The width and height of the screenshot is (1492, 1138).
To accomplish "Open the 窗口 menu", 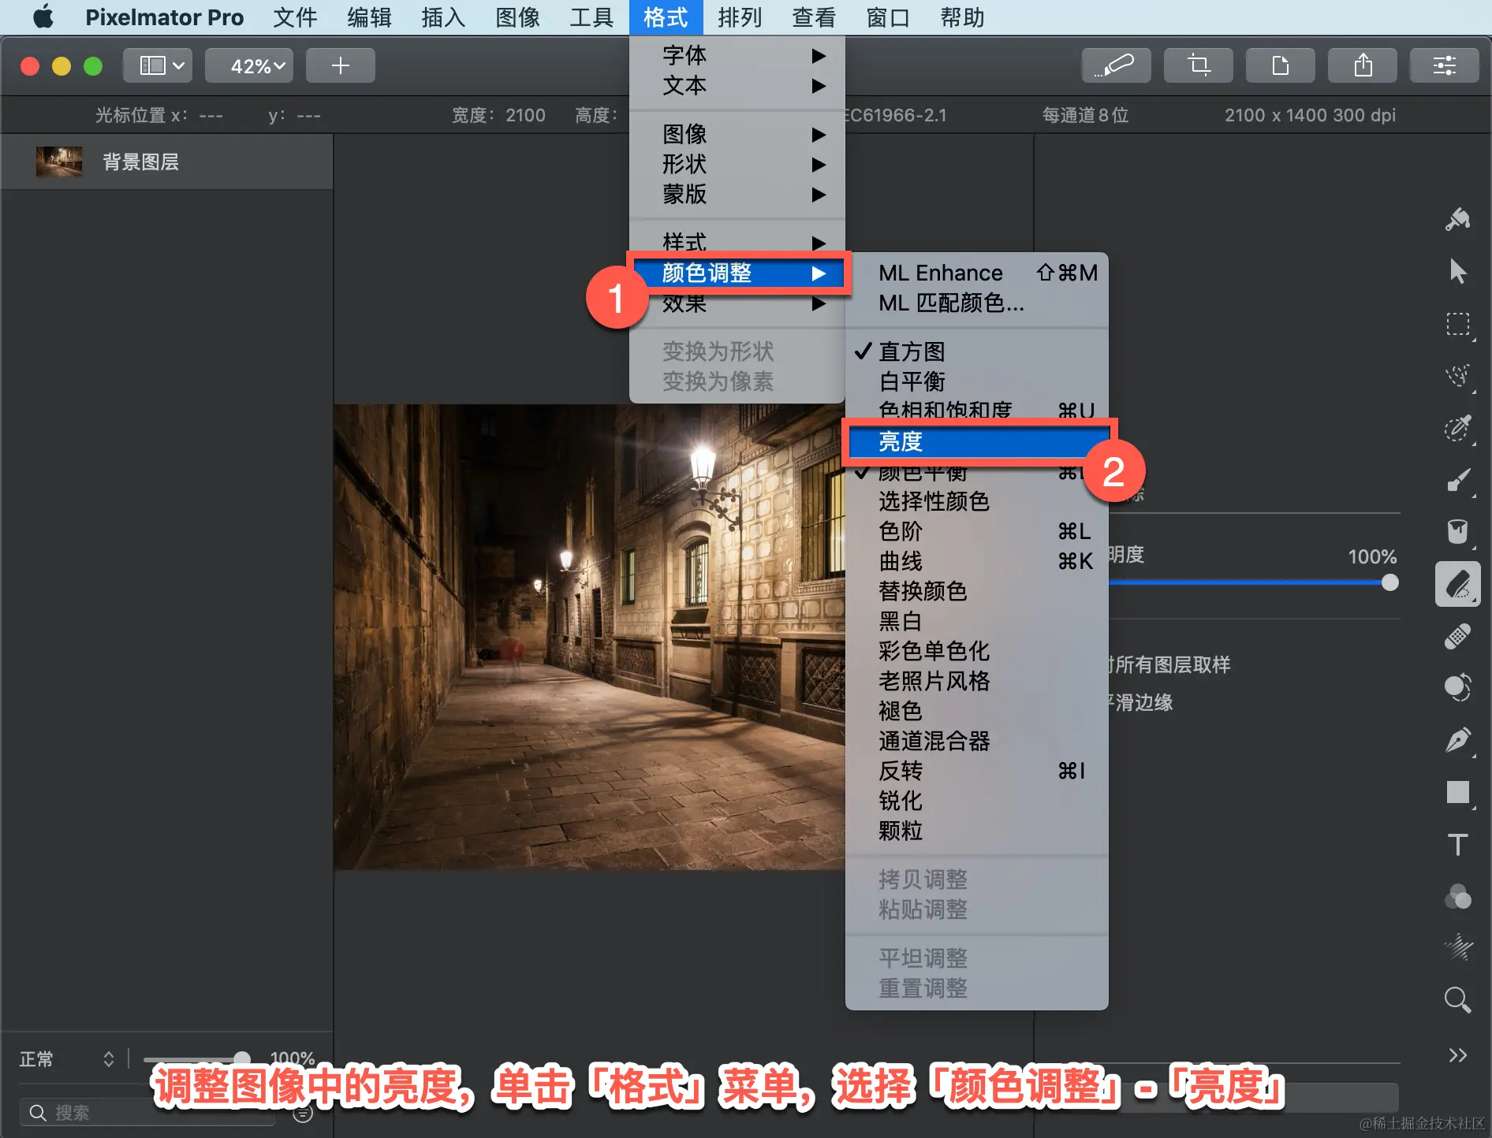I will pyautogui.click(x=888, y=17).
